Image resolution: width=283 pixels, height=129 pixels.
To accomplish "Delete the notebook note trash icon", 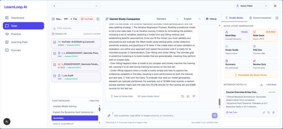I will (274, 113).
